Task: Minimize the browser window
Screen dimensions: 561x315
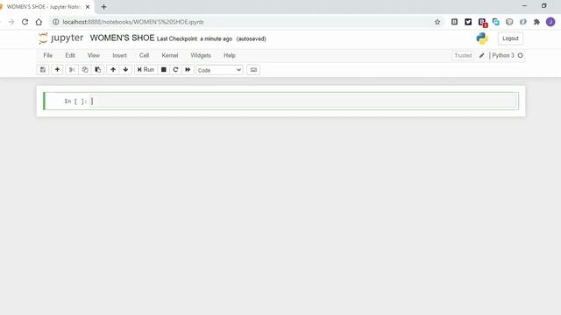Action: 524,6
